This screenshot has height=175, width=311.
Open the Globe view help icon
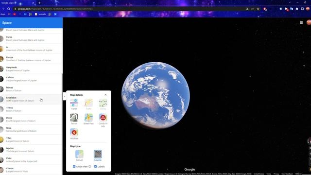click(x=90, y=166)
